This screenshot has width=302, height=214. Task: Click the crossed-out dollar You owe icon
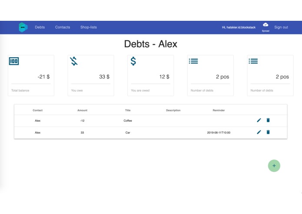click(73, 61)
